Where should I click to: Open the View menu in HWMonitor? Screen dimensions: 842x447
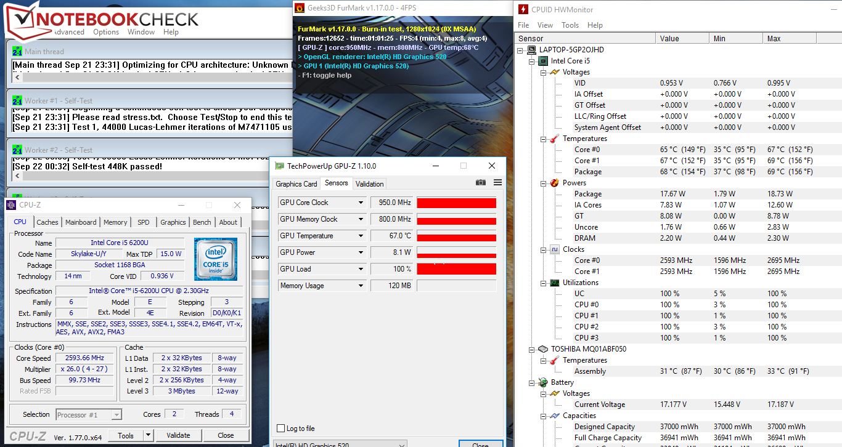coord(545,25)
